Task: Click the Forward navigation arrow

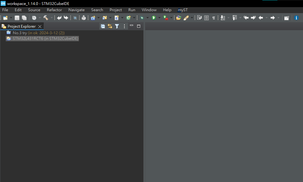Action: point(273,18)
